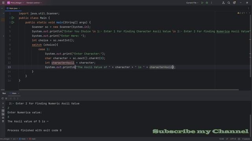Viewport: 252px width, 141px height.
Task: Change the UTF-8 file encoding
Action: [233, 139]
